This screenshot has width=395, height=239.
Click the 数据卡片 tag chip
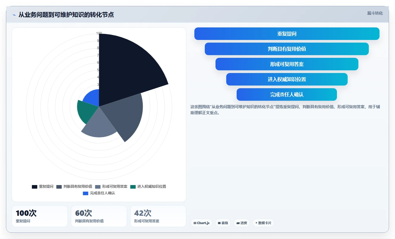(x=263, y=223)
